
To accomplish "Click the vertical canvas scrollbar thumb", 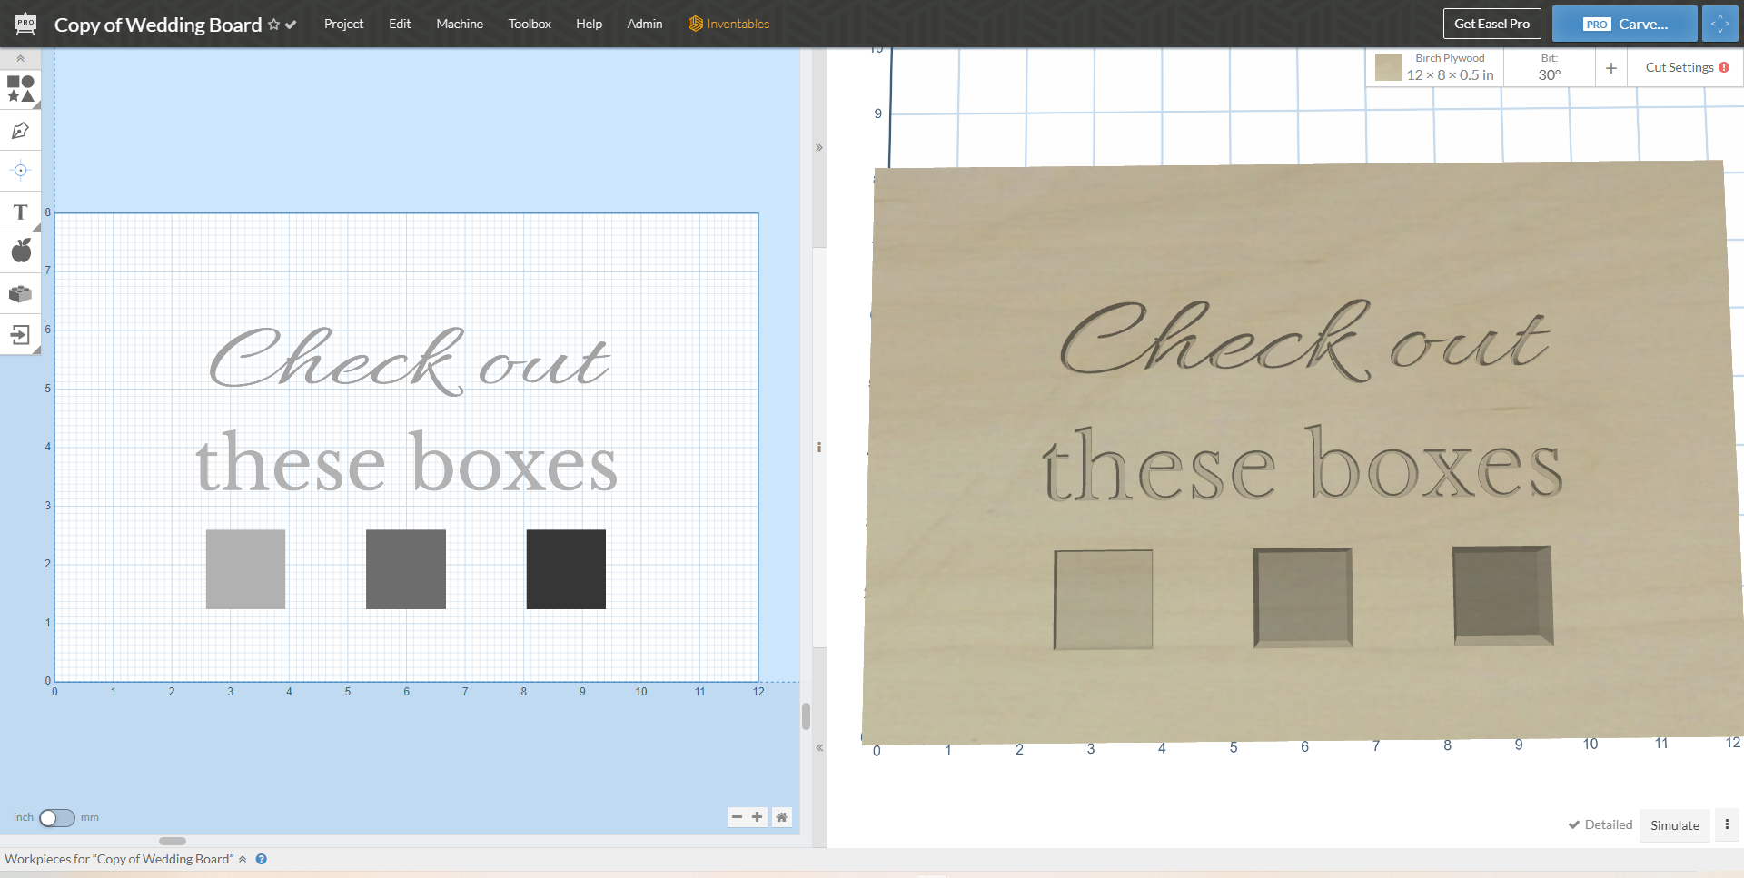I will pos(806,716).
